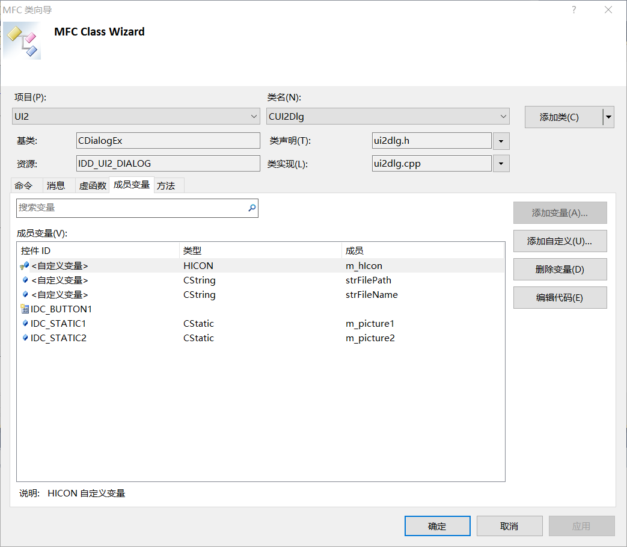
Task: Click the CStatic type of IDC_STATIC2
Action: point(198,338)
